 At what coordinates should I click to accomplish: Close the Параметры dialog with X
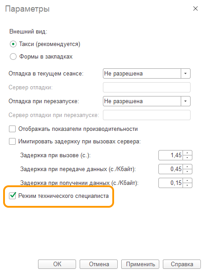[195, 8]
